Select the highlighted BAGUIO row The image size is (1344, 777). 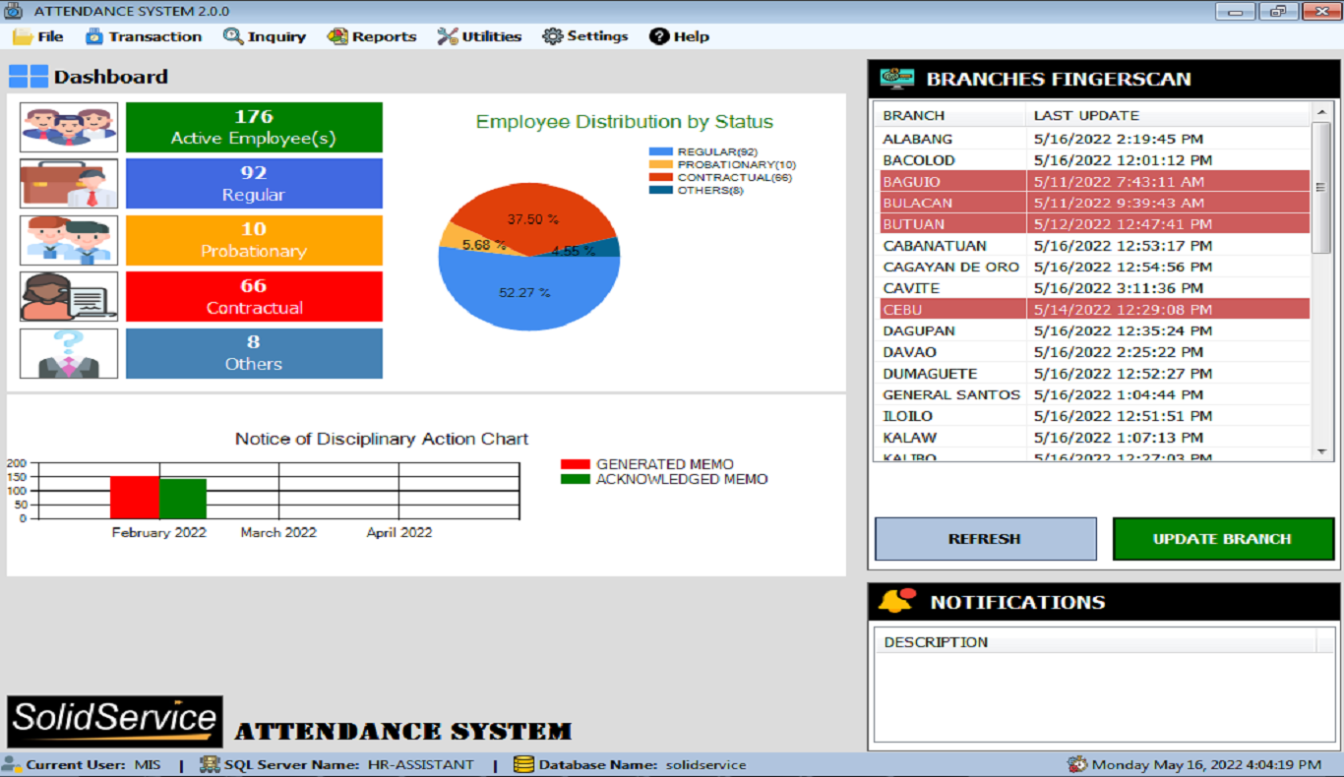tap(1092, 182)
